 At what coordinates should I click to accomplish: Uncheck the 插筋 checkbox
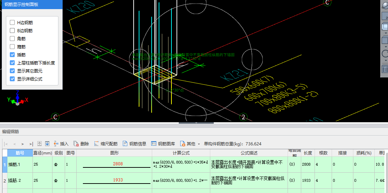click(x=12, y=55)
